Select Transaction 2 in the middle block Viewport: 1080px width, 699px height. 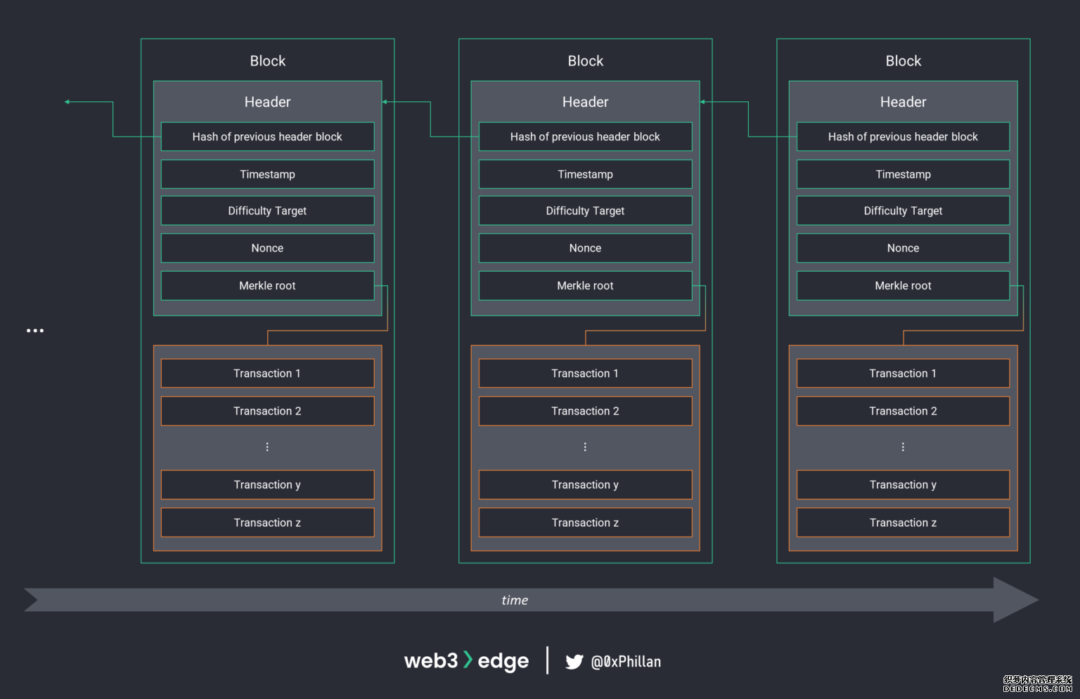click(x=586, y=411)
